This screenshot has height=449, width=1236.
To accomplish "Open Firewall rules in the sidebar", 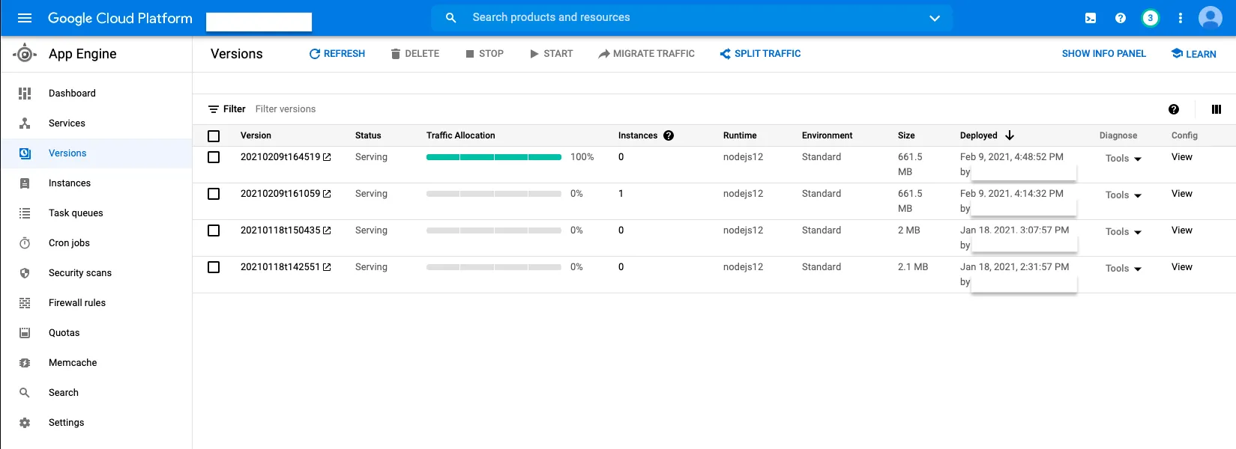I will click(77, 303).
